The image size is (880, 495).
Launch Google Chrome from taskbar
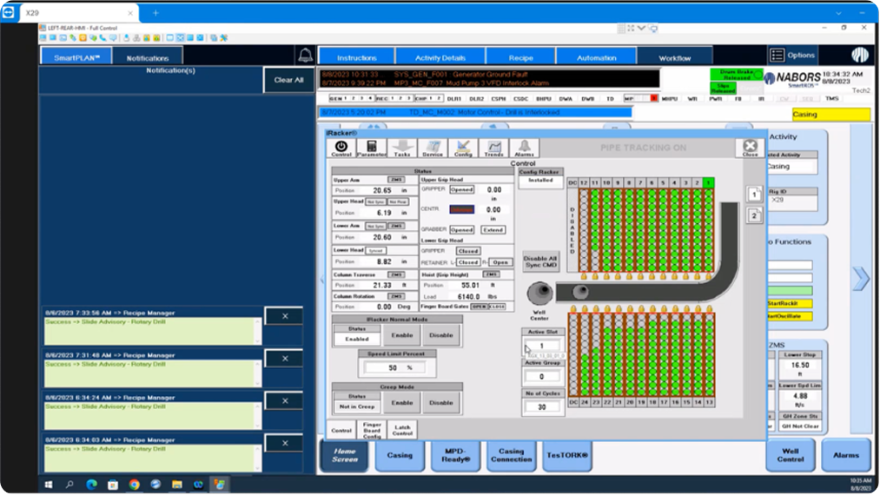point(134,485)
